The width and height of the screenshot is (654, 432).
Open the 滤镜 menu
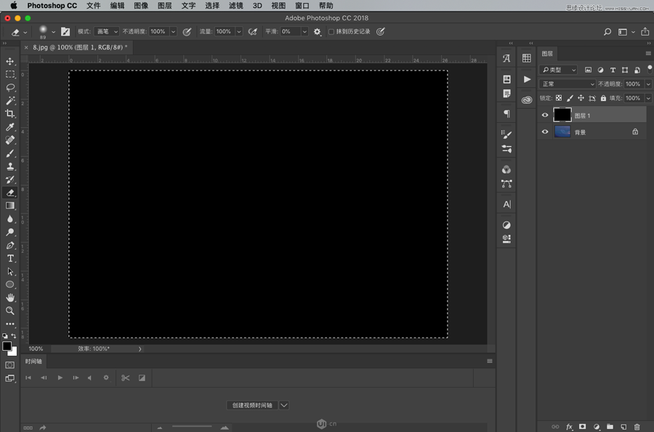(235, 6)
